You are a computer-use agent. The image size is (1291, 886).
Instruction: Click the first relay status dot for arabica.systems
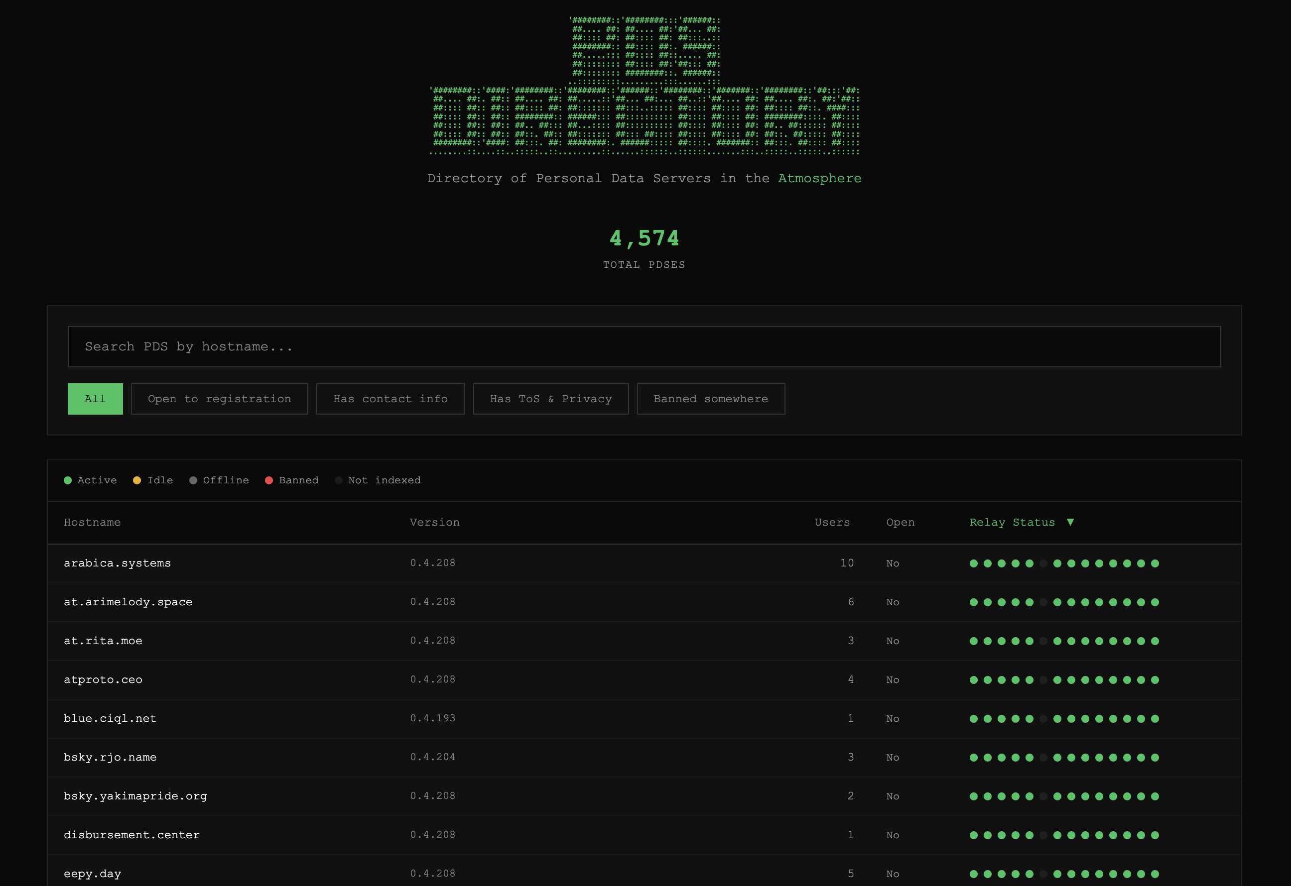973,563
